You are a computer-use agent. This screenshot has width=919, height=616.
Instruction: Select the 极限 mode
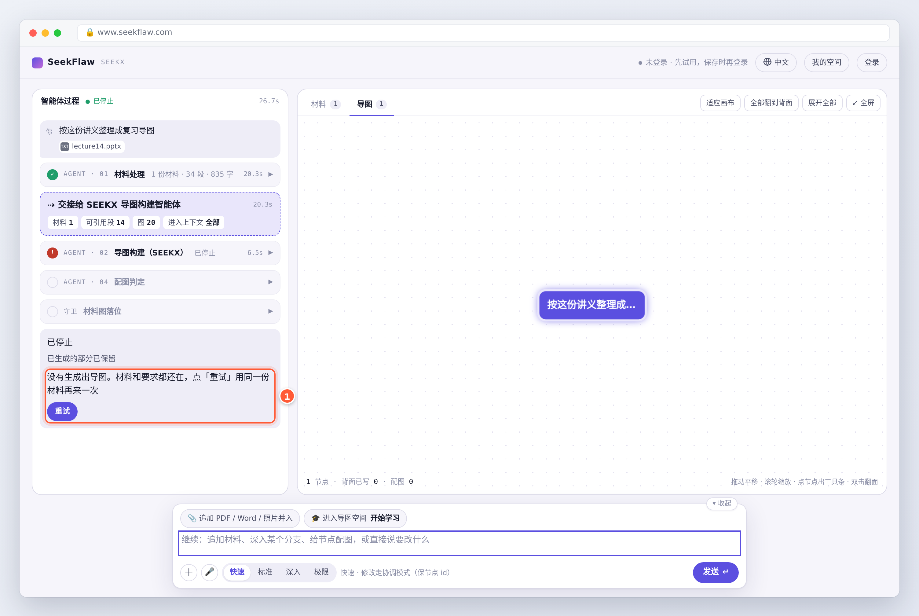[321, 572]
